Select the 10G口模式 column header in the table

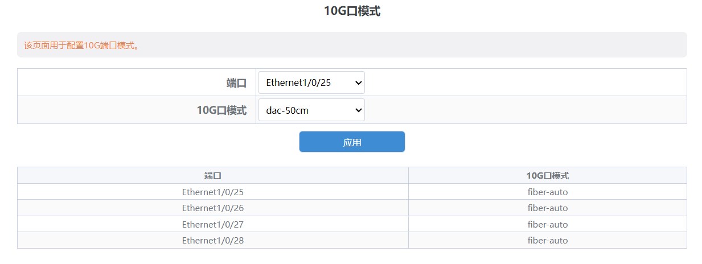pos(548,175)
